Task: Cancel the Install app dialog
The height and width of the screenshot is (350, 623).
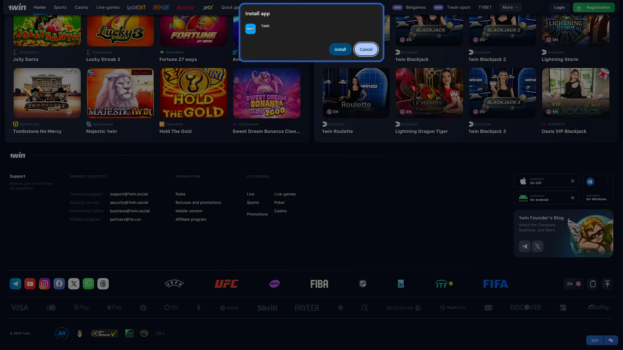Action: point(366,49)
